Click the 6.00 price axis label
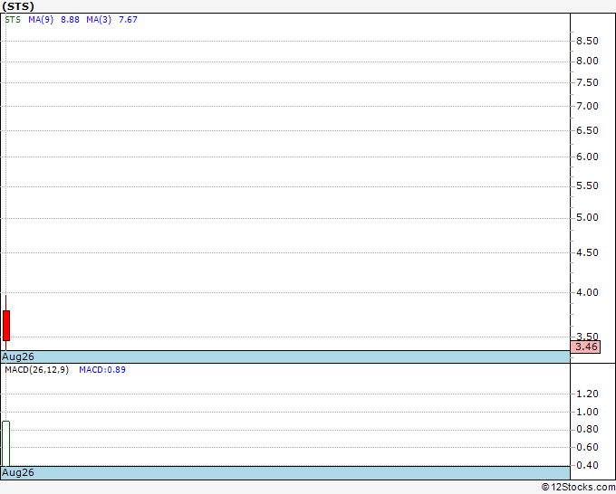The height and width of the screenshot is (494, 616). tap(587, 157)
